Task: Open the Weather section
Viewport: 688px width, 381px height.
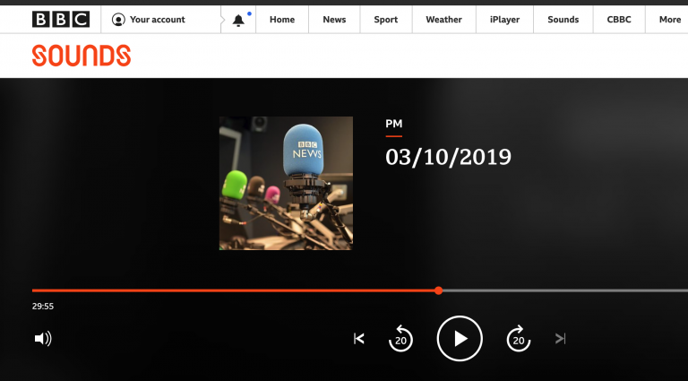Action: click(x=443, y=20)
